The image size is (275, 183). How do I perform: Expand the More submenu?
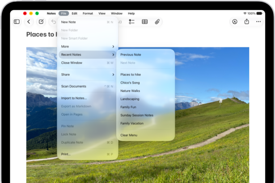point(87,46)
